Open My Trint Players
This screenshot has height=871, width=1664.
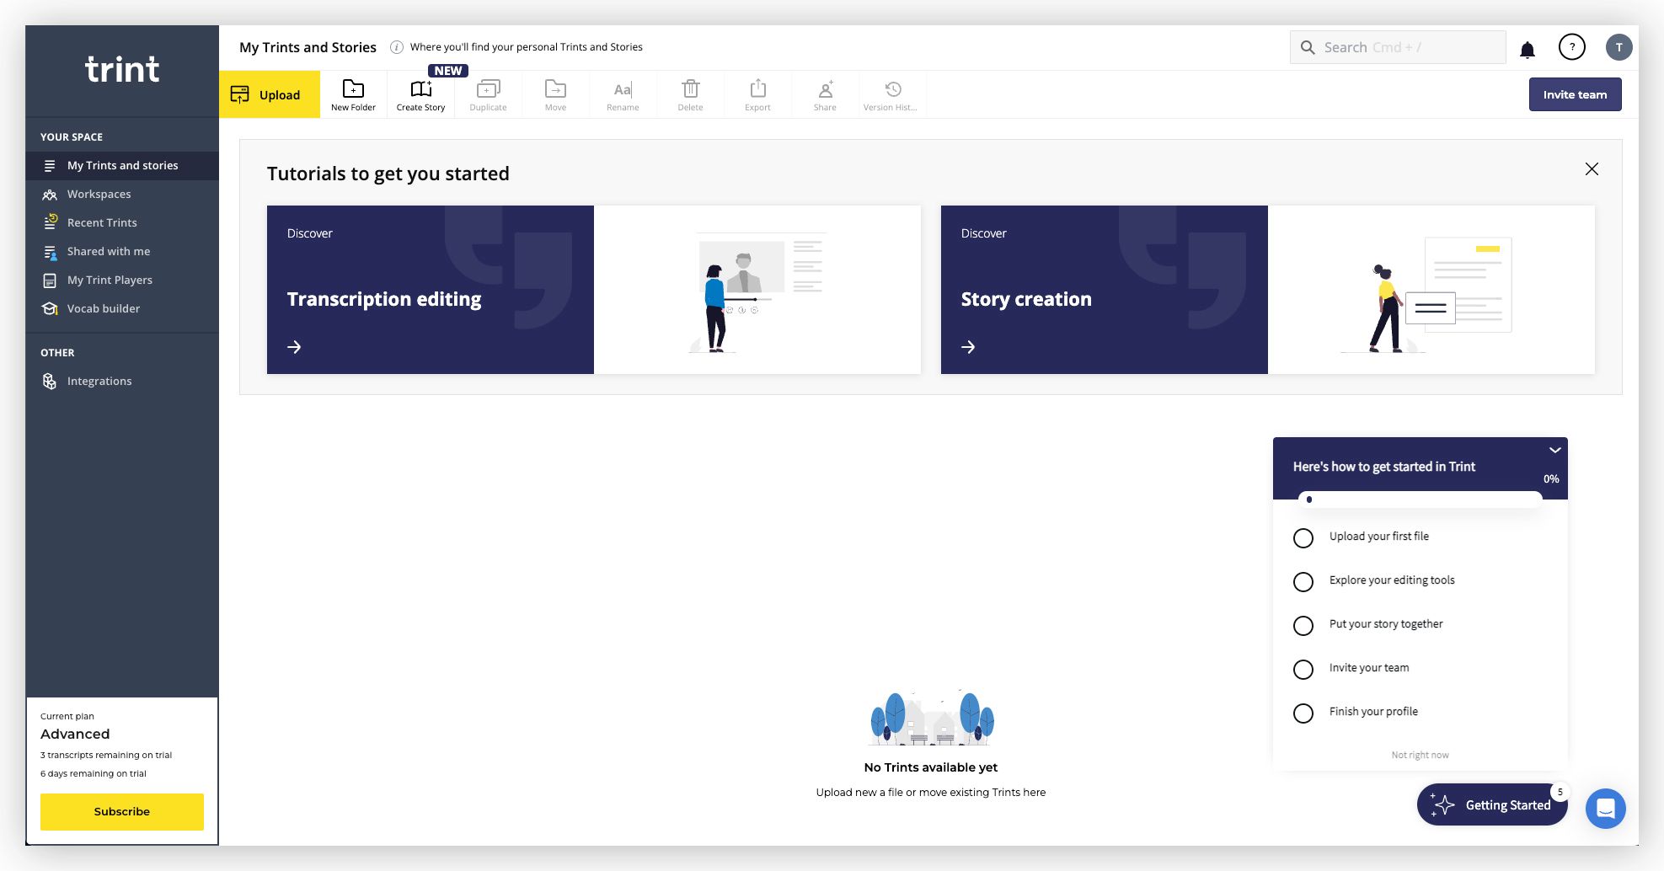(x=122, y=280)
